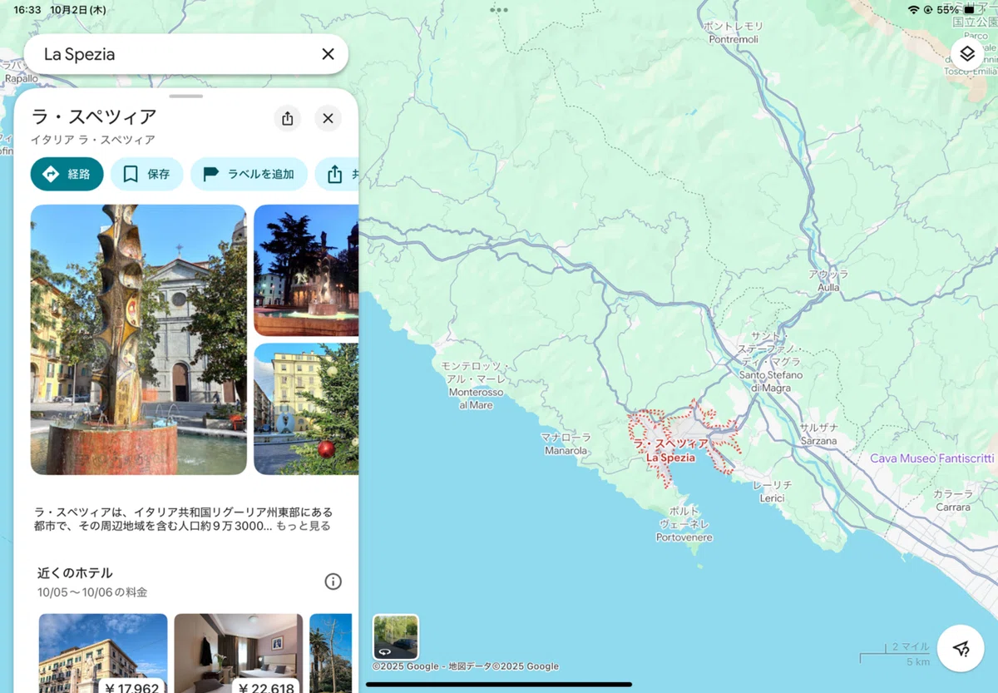Screen dimensions: 998x693
Task: Open the Christmas tree building photo
Action: (x=306, y=408)
